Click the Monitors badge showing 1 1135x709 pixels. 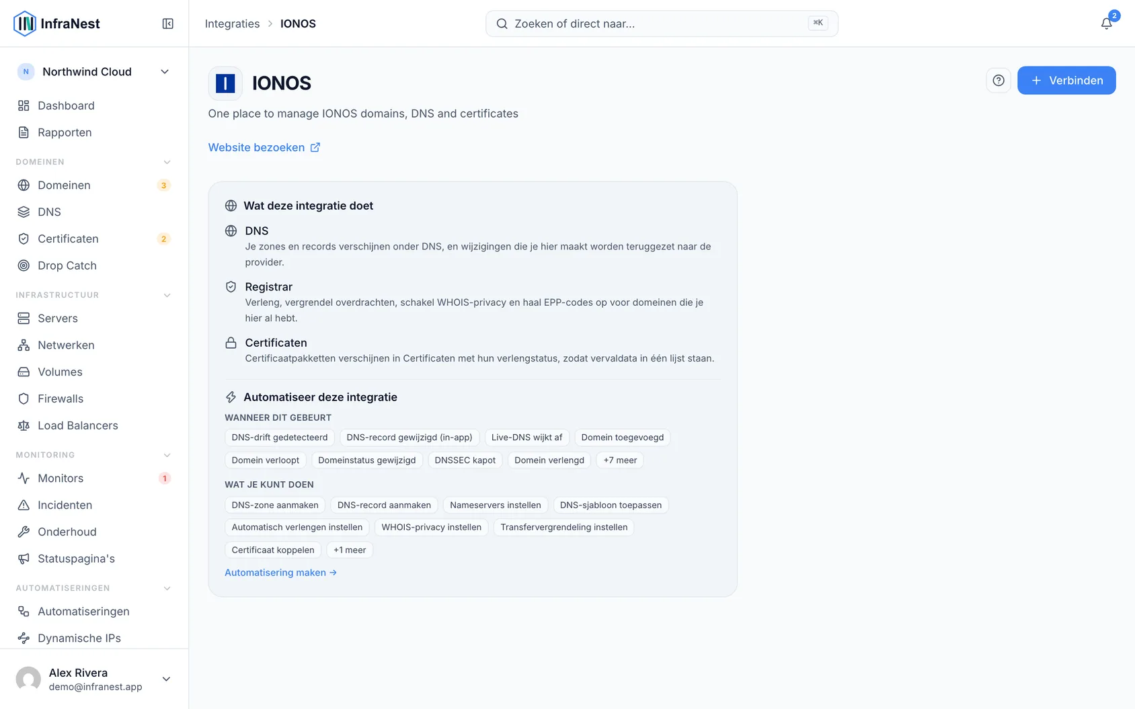point(164,478)
